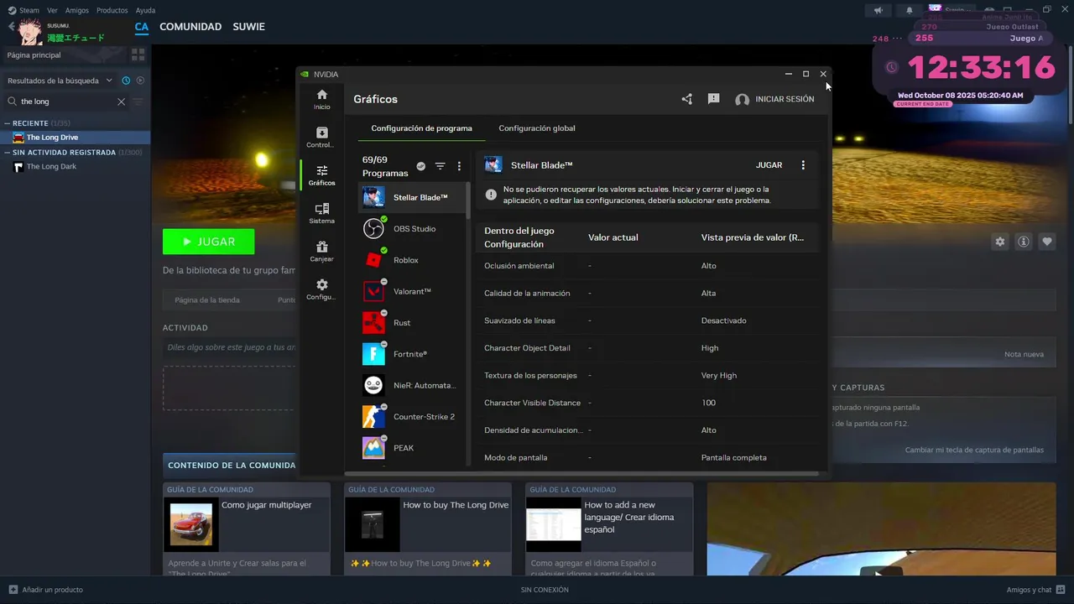
Task: Open the Steam menu in the menu bar
Action: 23,10
